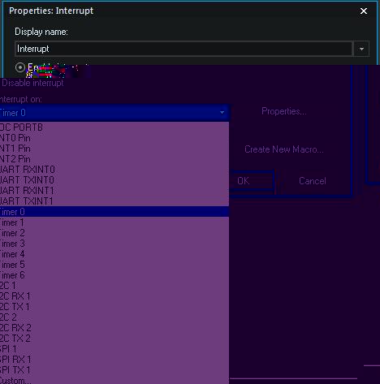Choose I2C RX 2 interrupt option
Viewport: 380px width, 384px height.
tap(114, 328)
